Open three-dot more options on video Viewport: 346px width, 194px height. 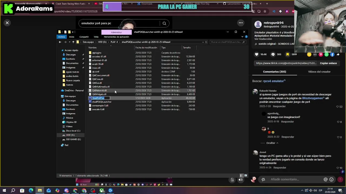point(241,23)
